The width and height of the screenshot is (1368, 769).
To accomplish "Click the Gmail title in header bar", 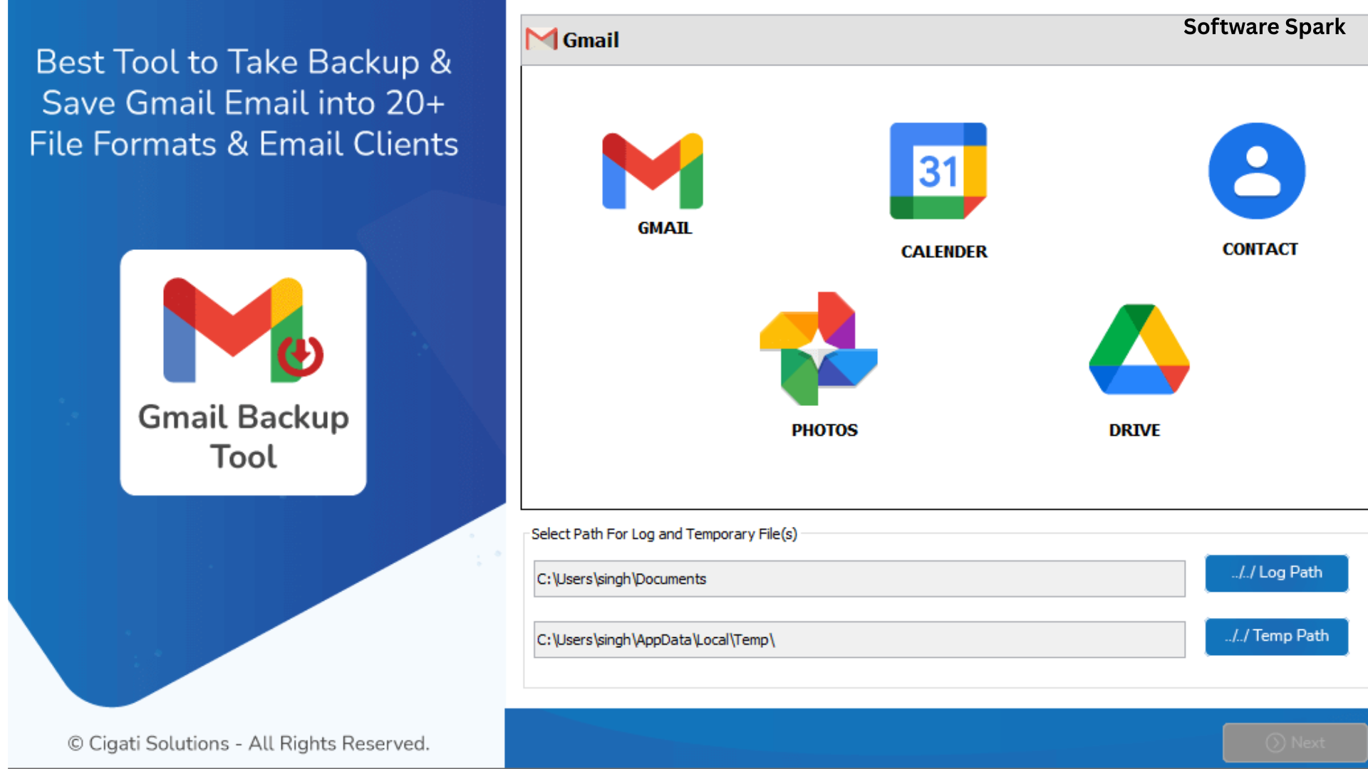I will (591, 40).
